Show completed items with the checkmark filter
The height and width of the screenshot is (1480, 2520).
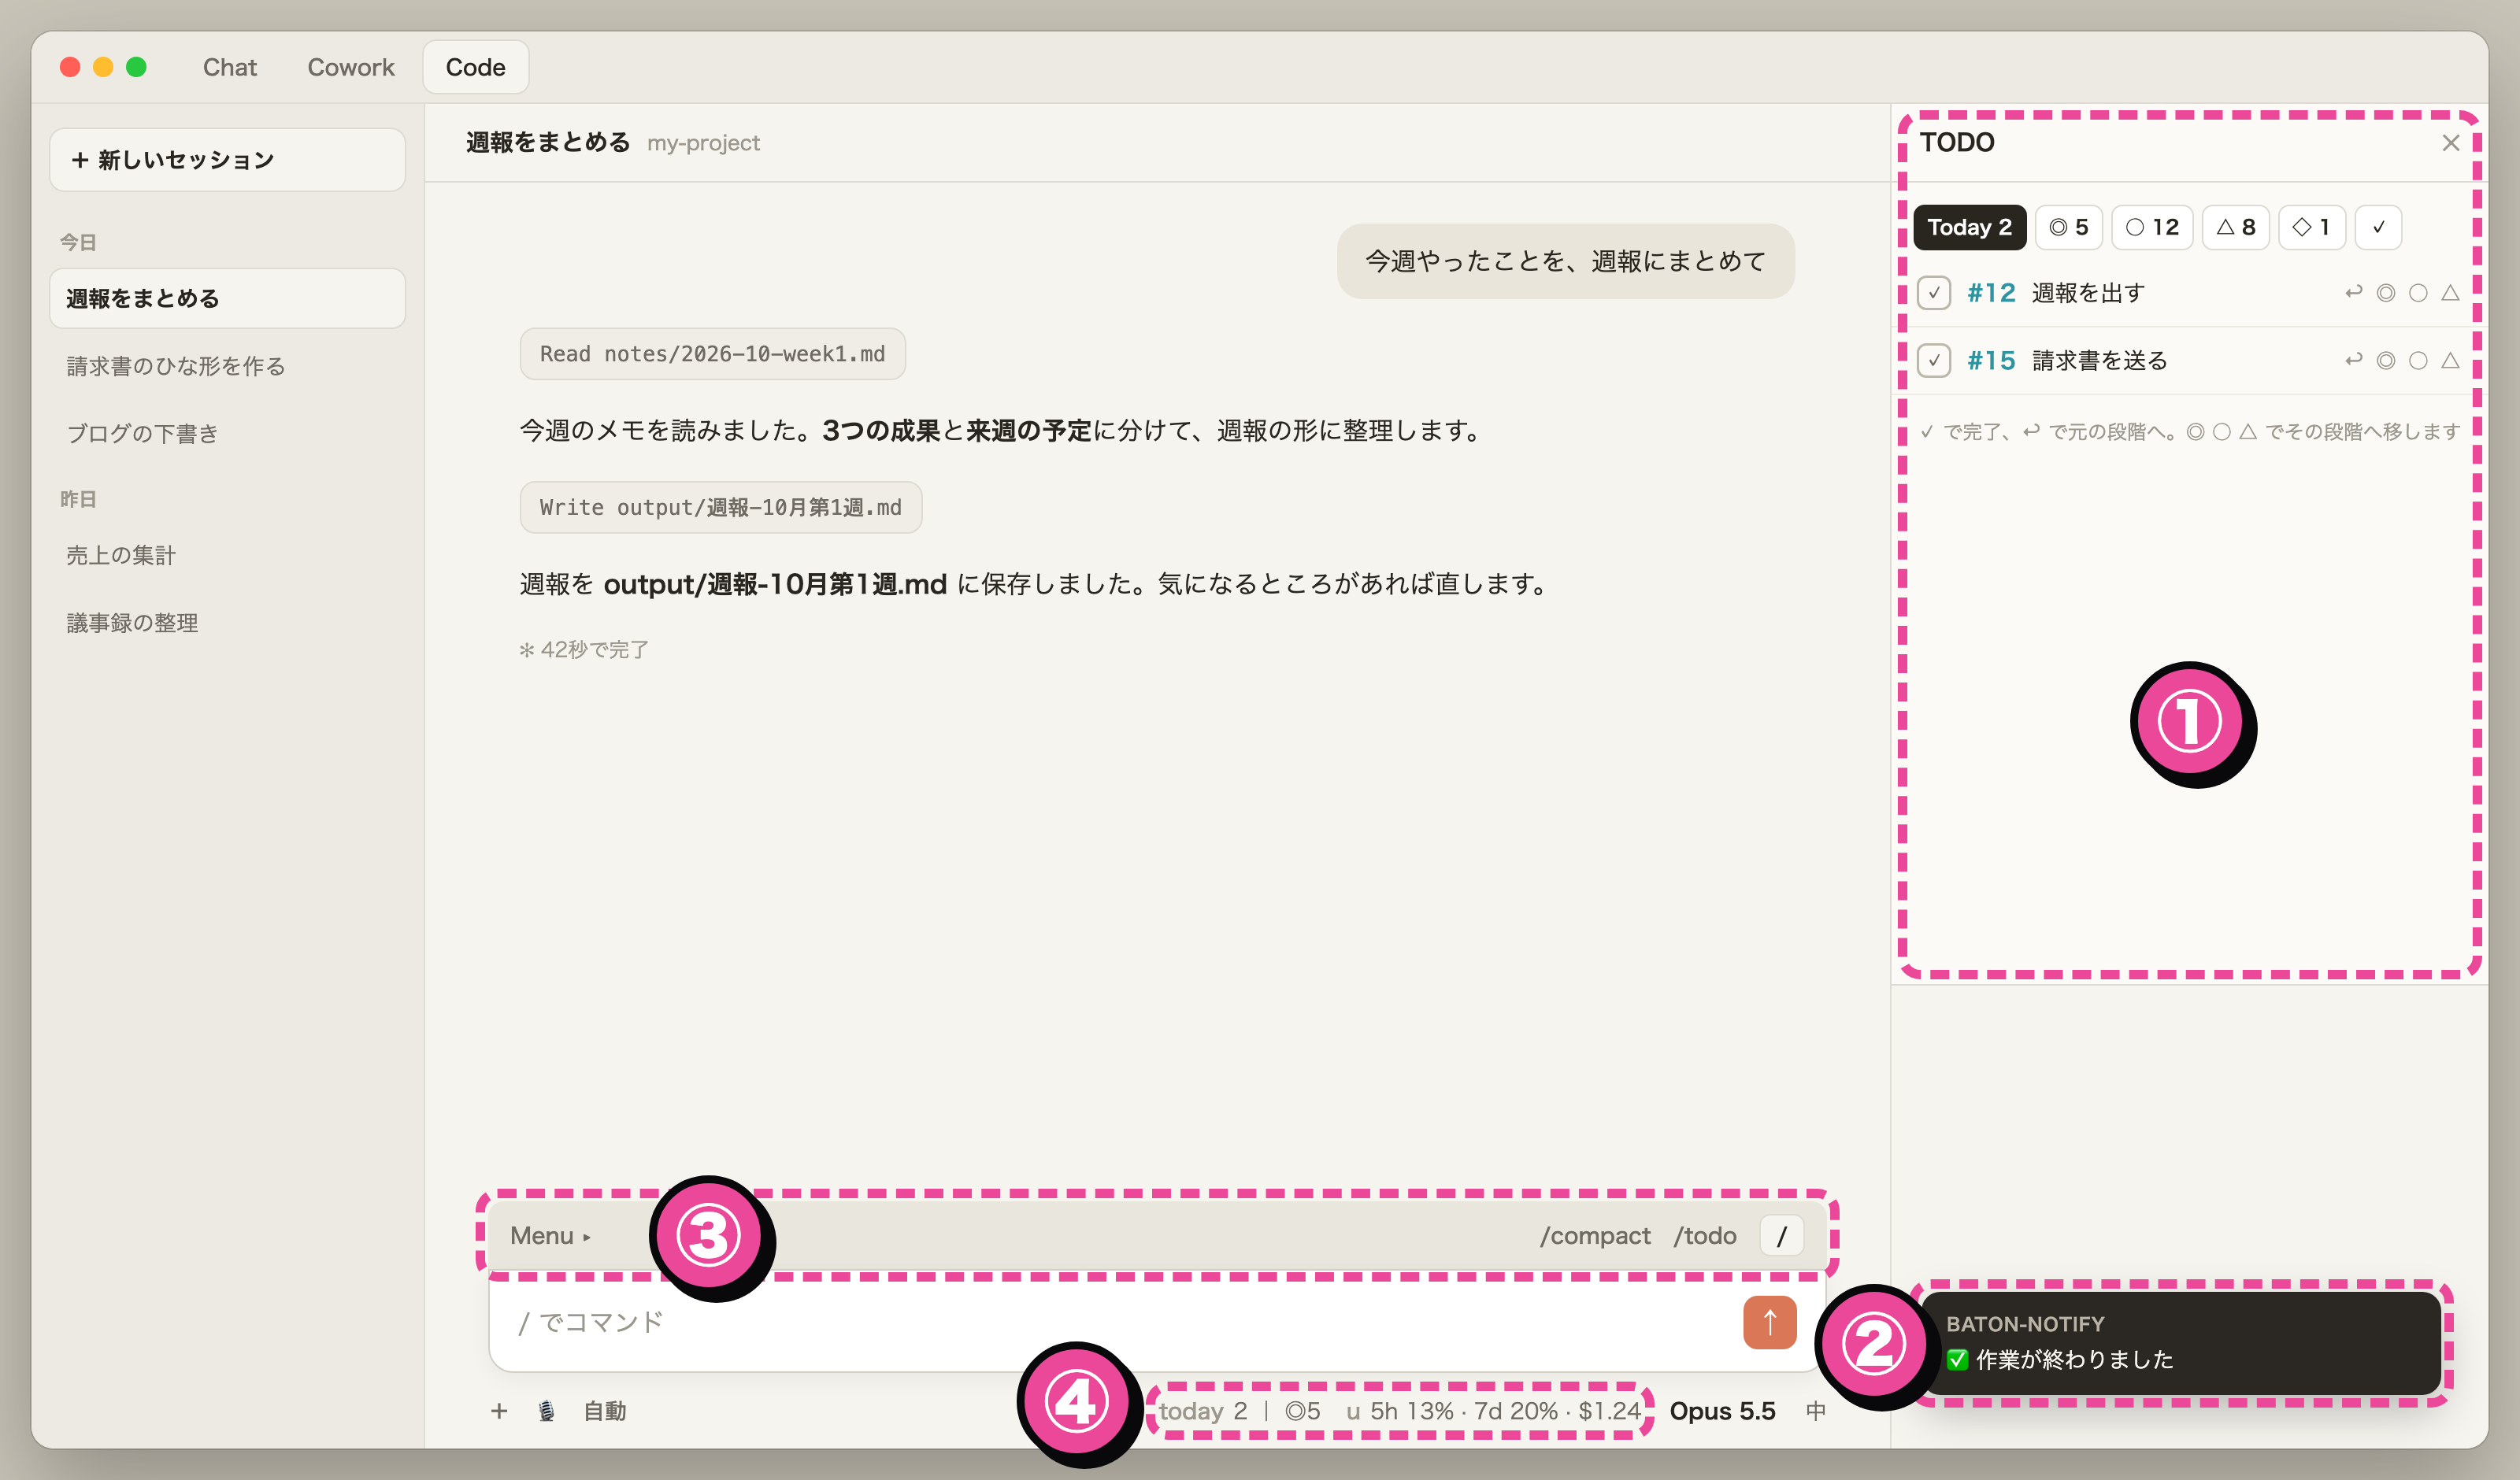tap(2378, 227)
